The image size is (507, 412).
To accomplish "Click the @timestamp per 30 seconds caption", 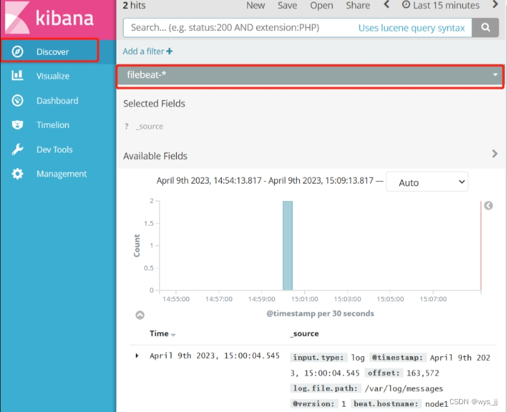I will click(320, 313).
